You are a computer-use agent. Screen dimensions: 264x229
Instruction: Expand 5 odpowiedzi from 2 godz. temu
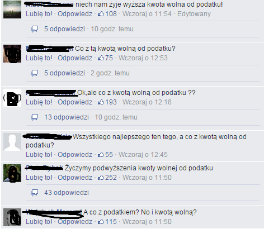(64, 73)
